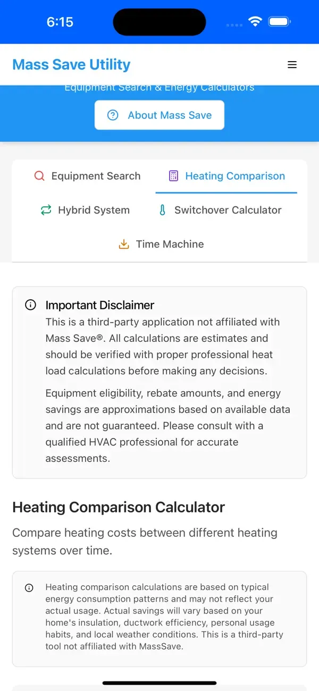Select the green swap arrows Hybrid System icon

(45, 210)
